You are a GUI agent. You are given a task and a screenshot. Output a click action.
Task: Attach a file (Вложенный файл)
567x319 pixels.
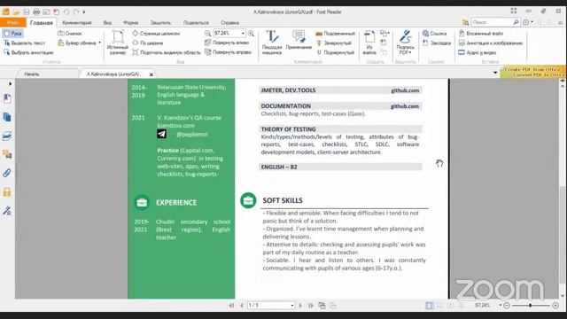pyautogui.click(x=481, y=34)
